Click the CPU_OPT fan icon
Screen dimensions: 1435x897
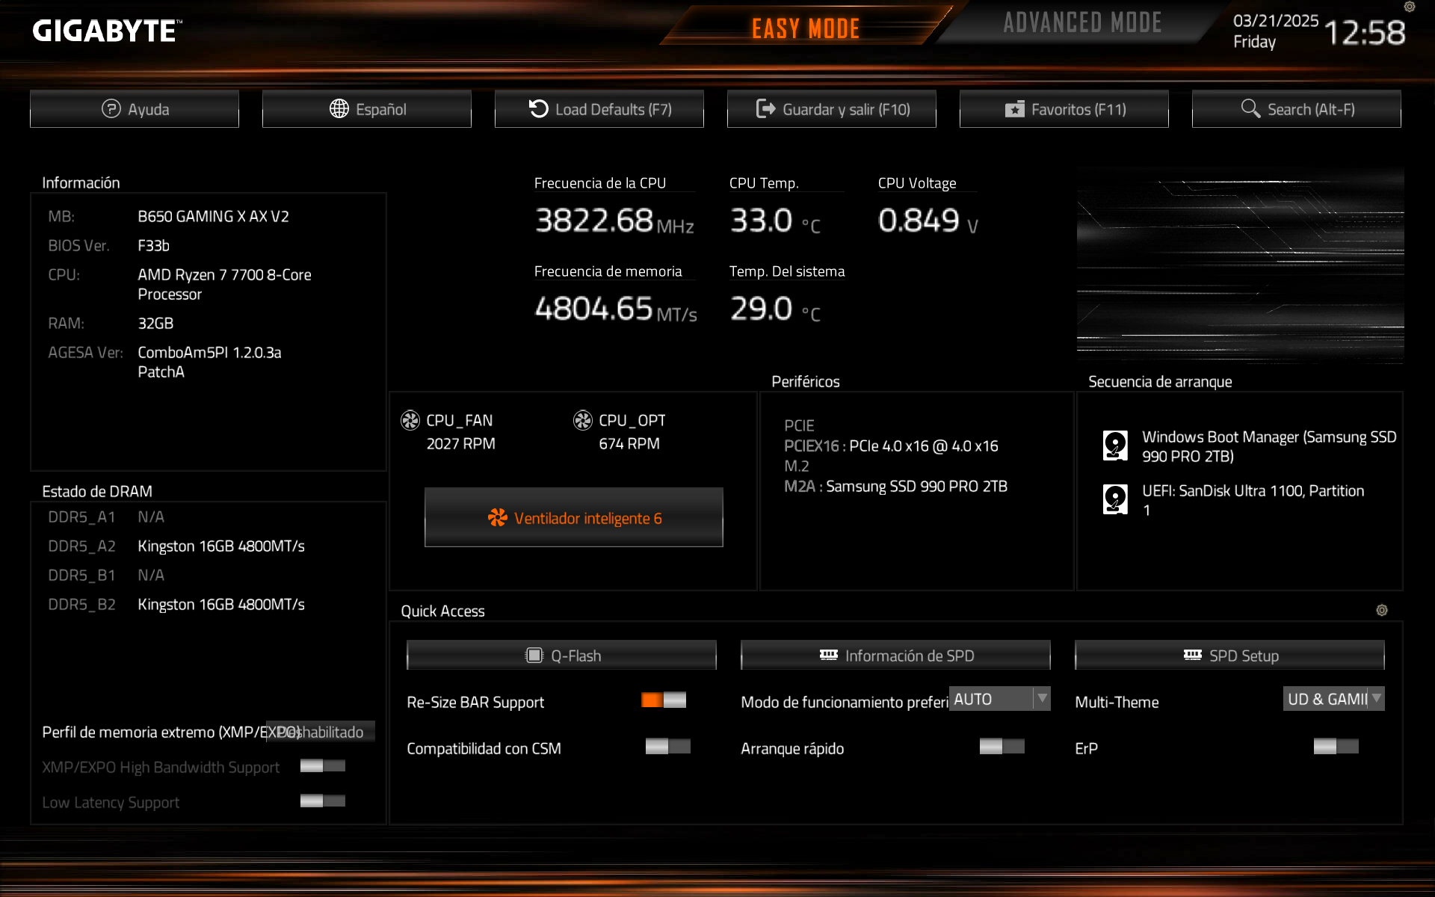tap(583, 421)
